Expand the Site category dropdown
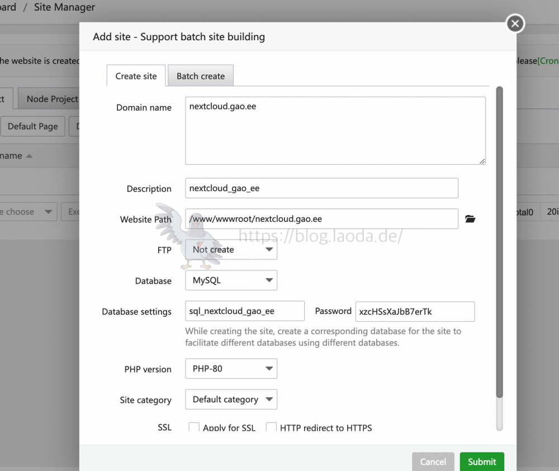Viewport: 559px width, 471px height. (x=231, y=399)
